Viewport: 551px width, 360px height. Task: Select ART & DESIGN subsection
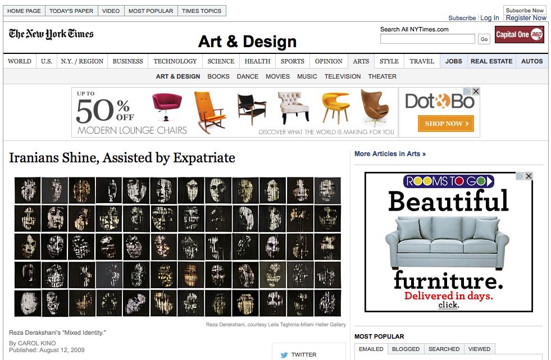(x=178, y=76)
